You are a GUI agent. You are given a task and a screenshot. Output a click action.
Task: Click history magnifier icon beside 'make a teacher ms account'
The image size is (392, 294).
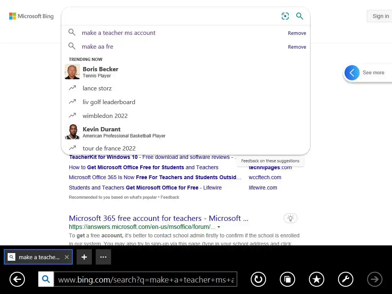coord(72,32)
